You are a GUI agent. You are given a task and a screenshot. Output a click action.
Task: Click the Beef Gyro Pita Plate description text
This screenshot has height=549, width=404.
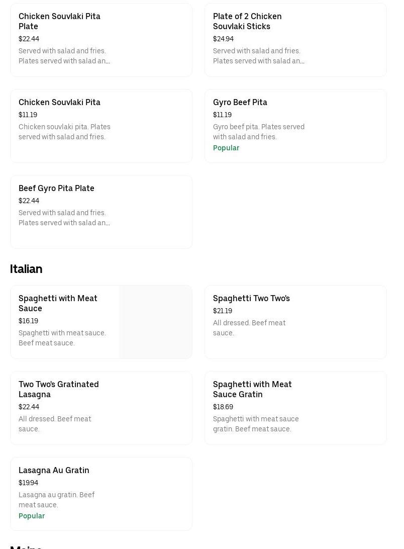tap(64, 218)
